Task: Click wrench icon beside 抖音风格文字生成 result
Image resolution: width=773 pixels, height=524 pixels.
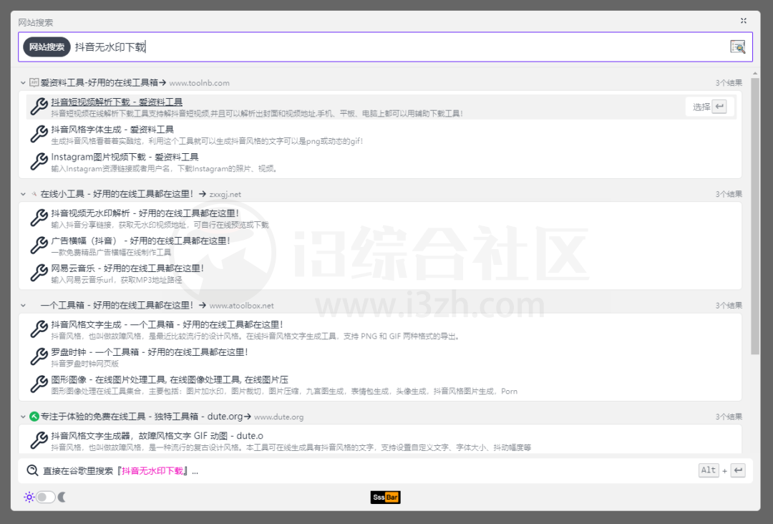Action: click(x=39, y=329)
